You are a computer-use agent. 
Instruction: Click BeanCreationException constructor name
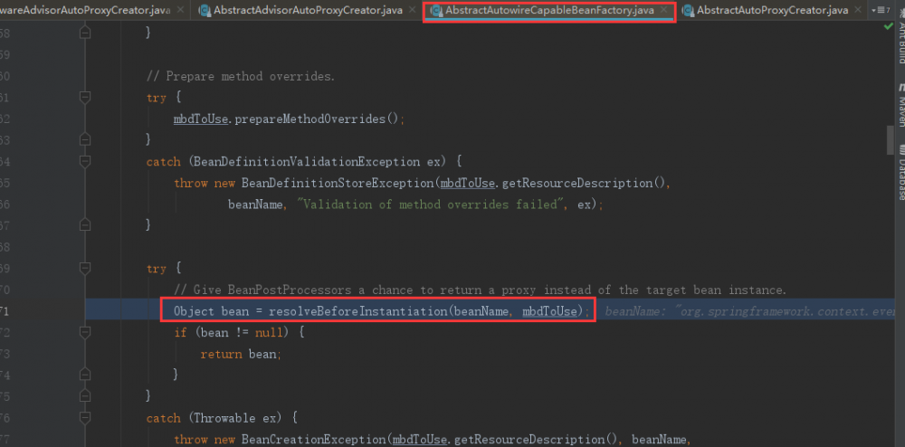click(x=313, y=440)
